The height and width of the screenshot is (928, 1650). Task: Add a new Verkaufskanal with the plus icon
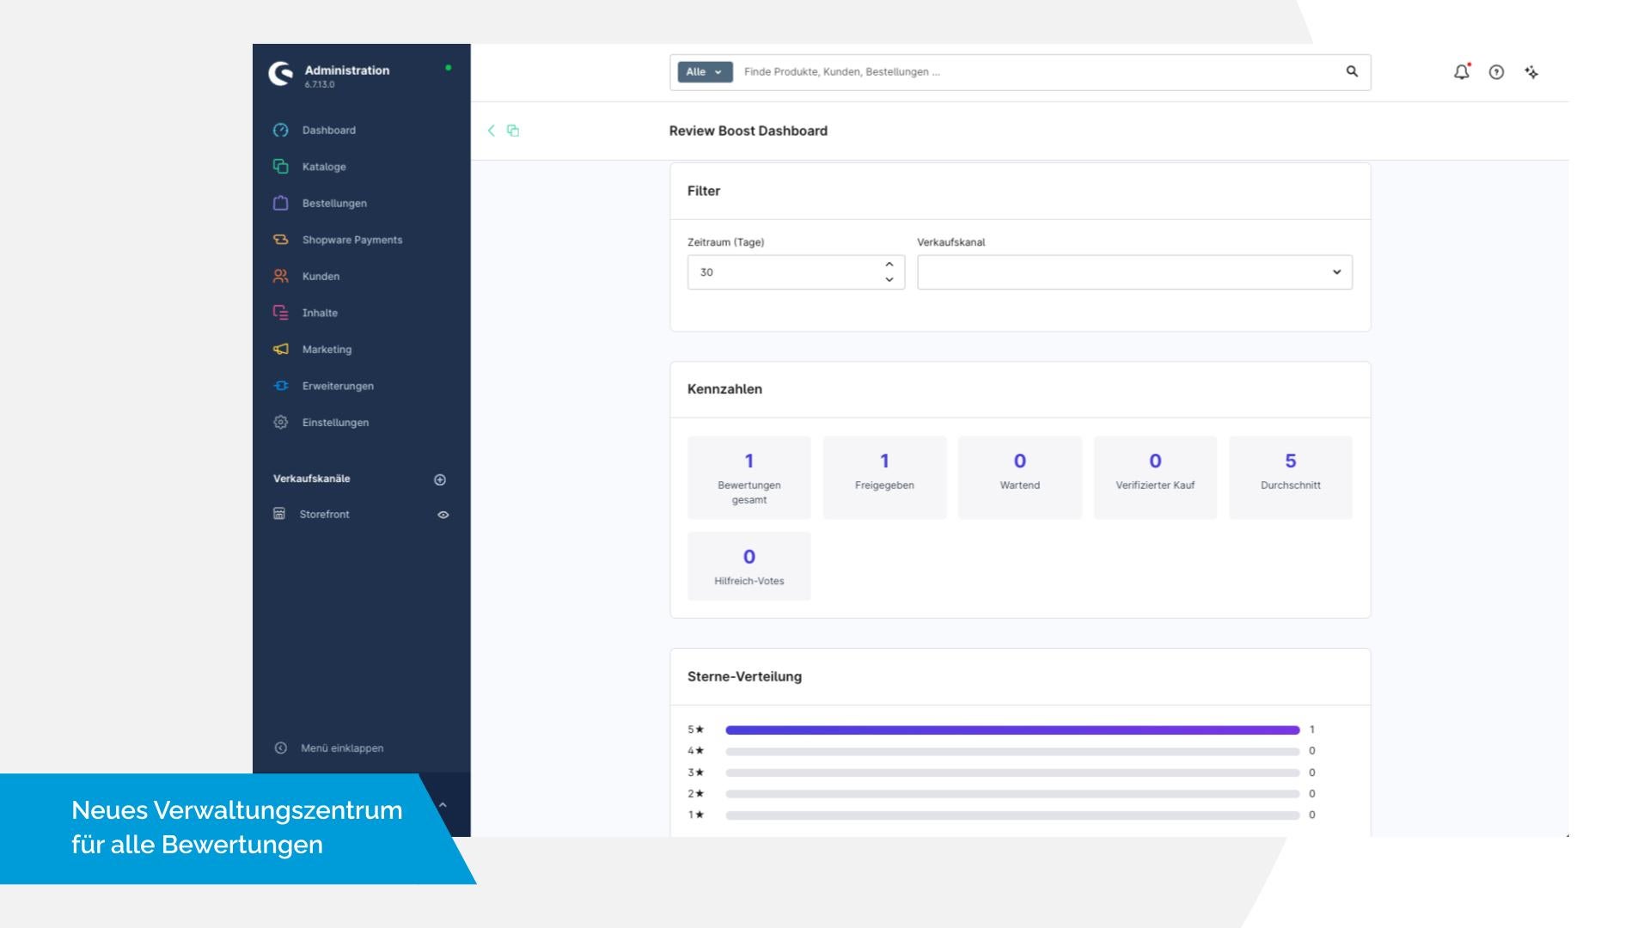pyautogui.click(x=440, y=479)
